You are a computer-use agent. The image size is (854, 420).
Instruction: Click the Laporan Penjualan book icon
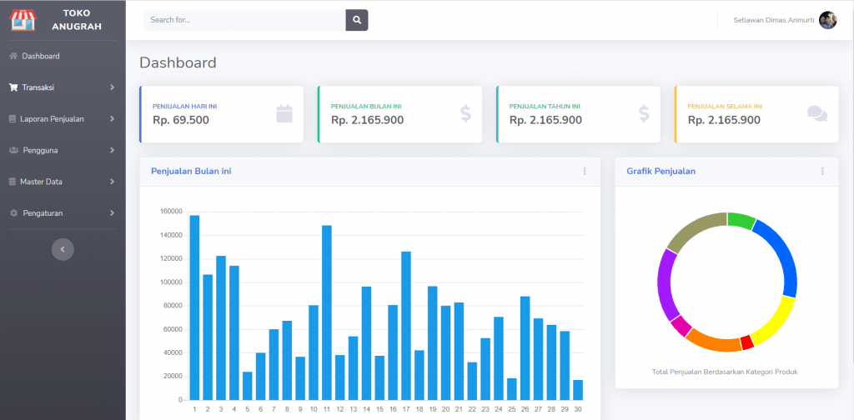tap(13, 118)
